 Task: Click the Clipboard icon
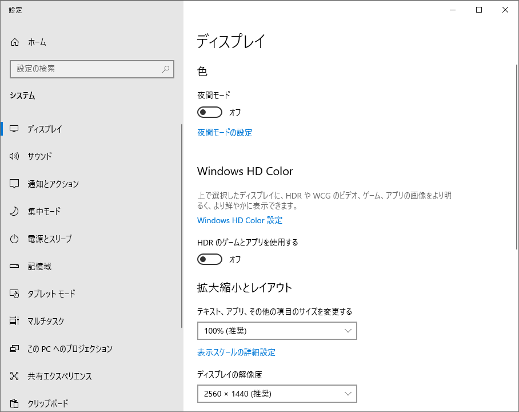click(14, 403)
